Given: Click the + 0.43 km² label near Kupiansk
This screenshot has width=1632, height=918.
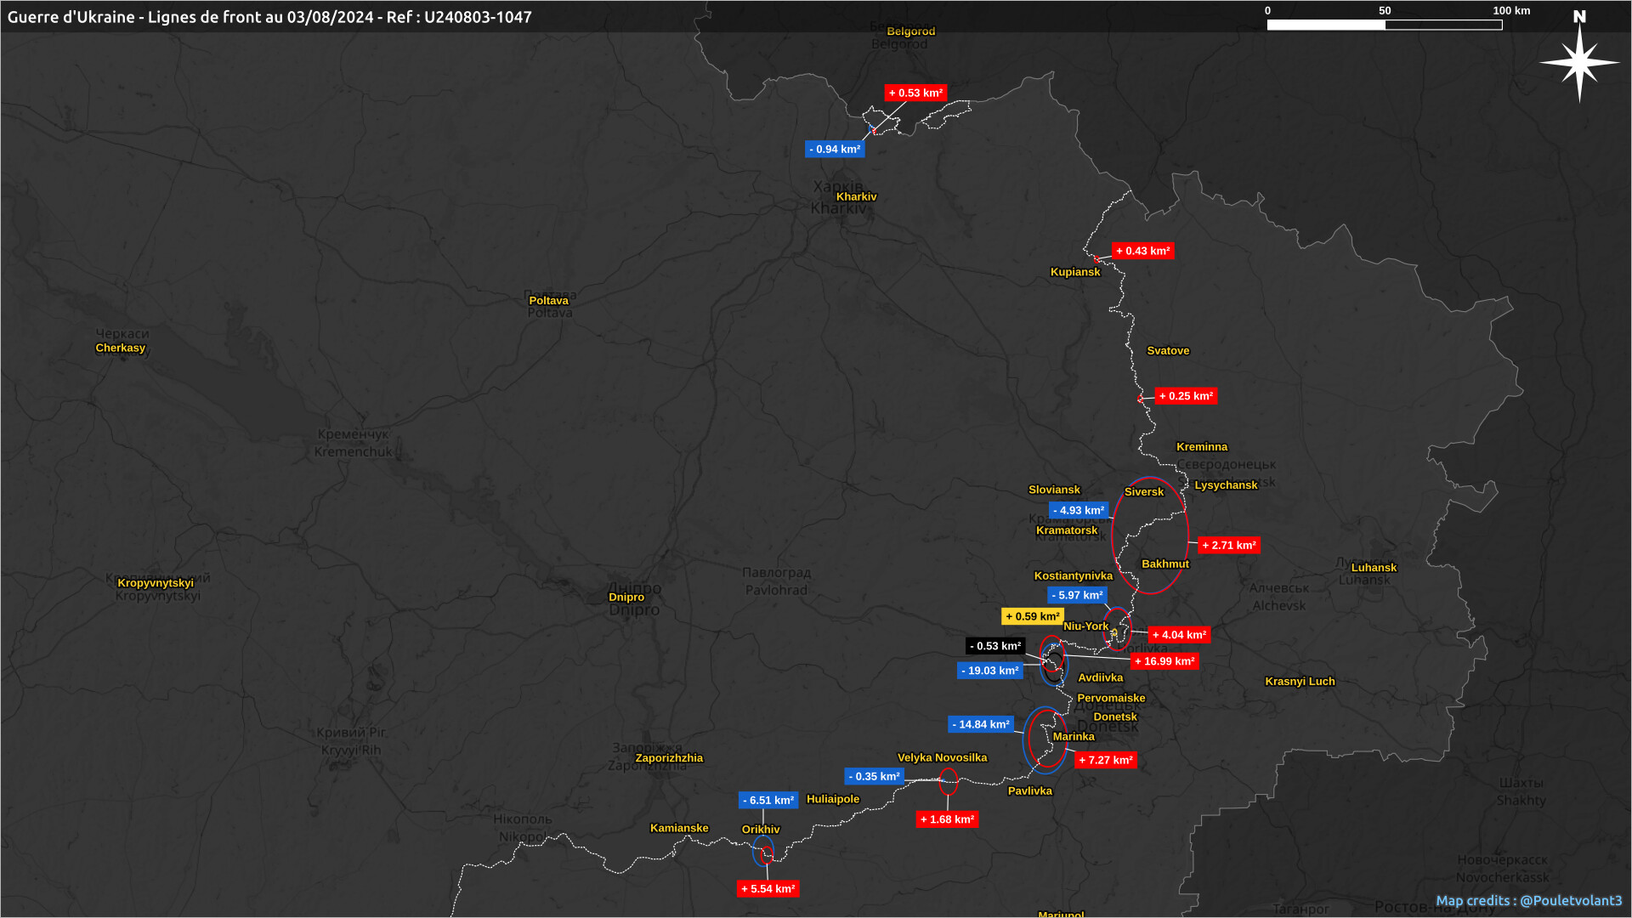Looking at the screenshot, I should pyautogui.click(x=1142, y=251).
